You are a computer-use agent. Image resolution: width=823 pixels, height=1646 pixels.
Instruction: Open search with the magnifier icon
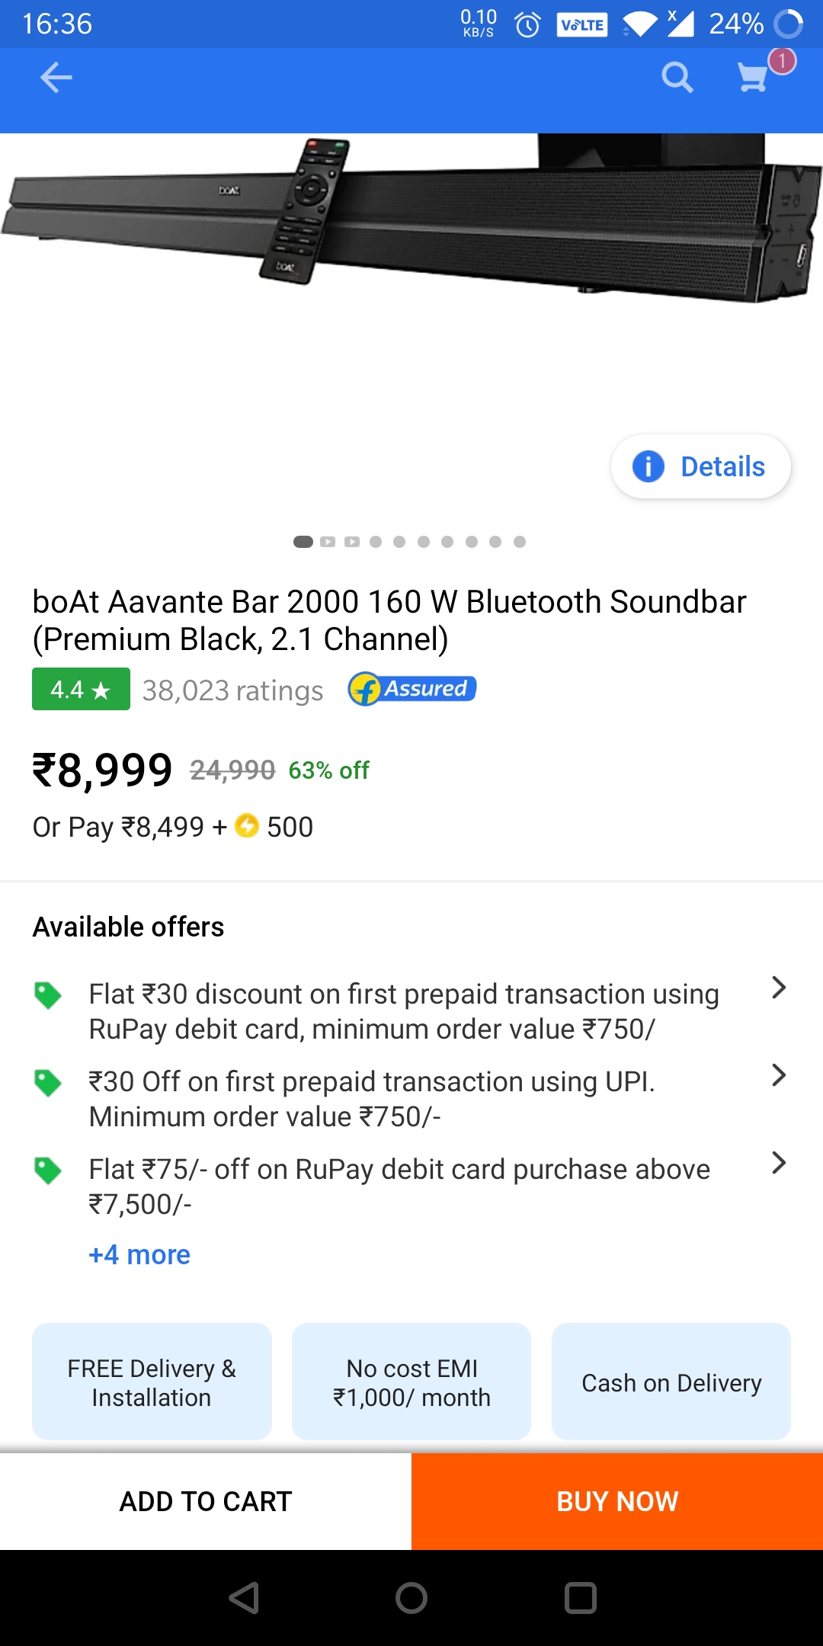click(677, 78)
